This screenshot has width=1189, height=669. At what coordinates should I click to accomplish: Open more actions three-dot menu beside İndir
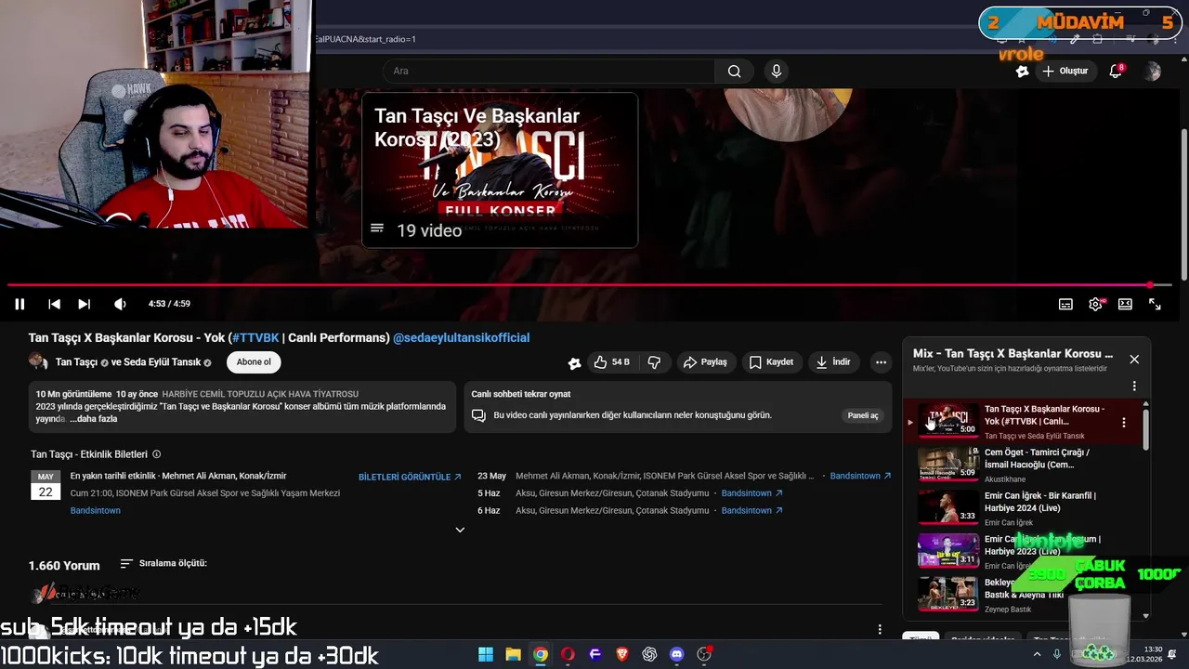[881, 362]
